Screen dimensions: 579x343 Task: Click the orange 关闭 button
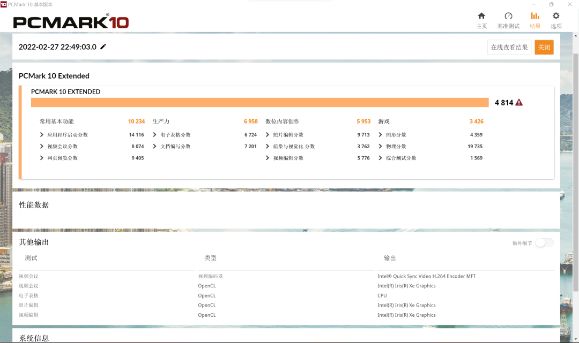point(544,47)
